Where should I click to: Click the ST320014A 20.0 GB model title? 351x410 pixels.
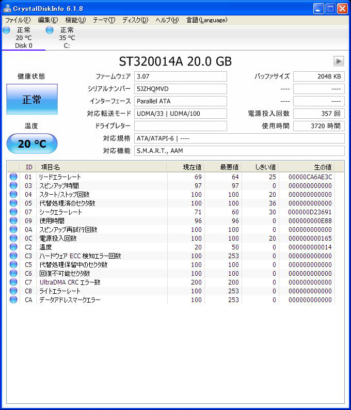[176, 61]
